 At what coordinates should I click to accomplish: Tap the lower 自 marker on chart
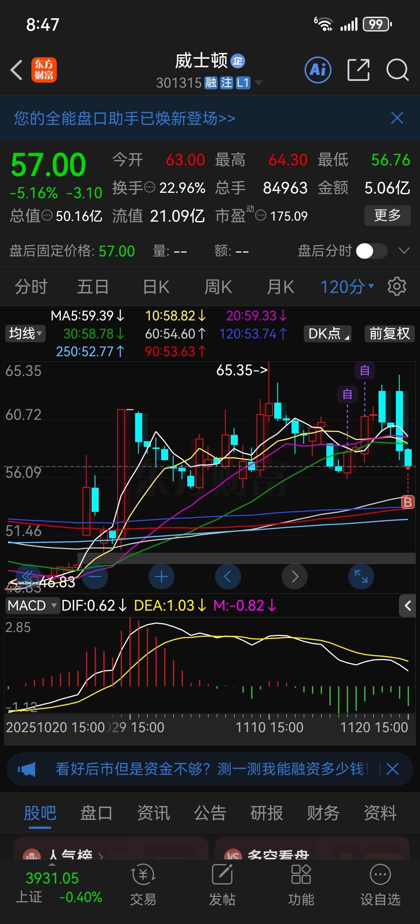[347, 394]
